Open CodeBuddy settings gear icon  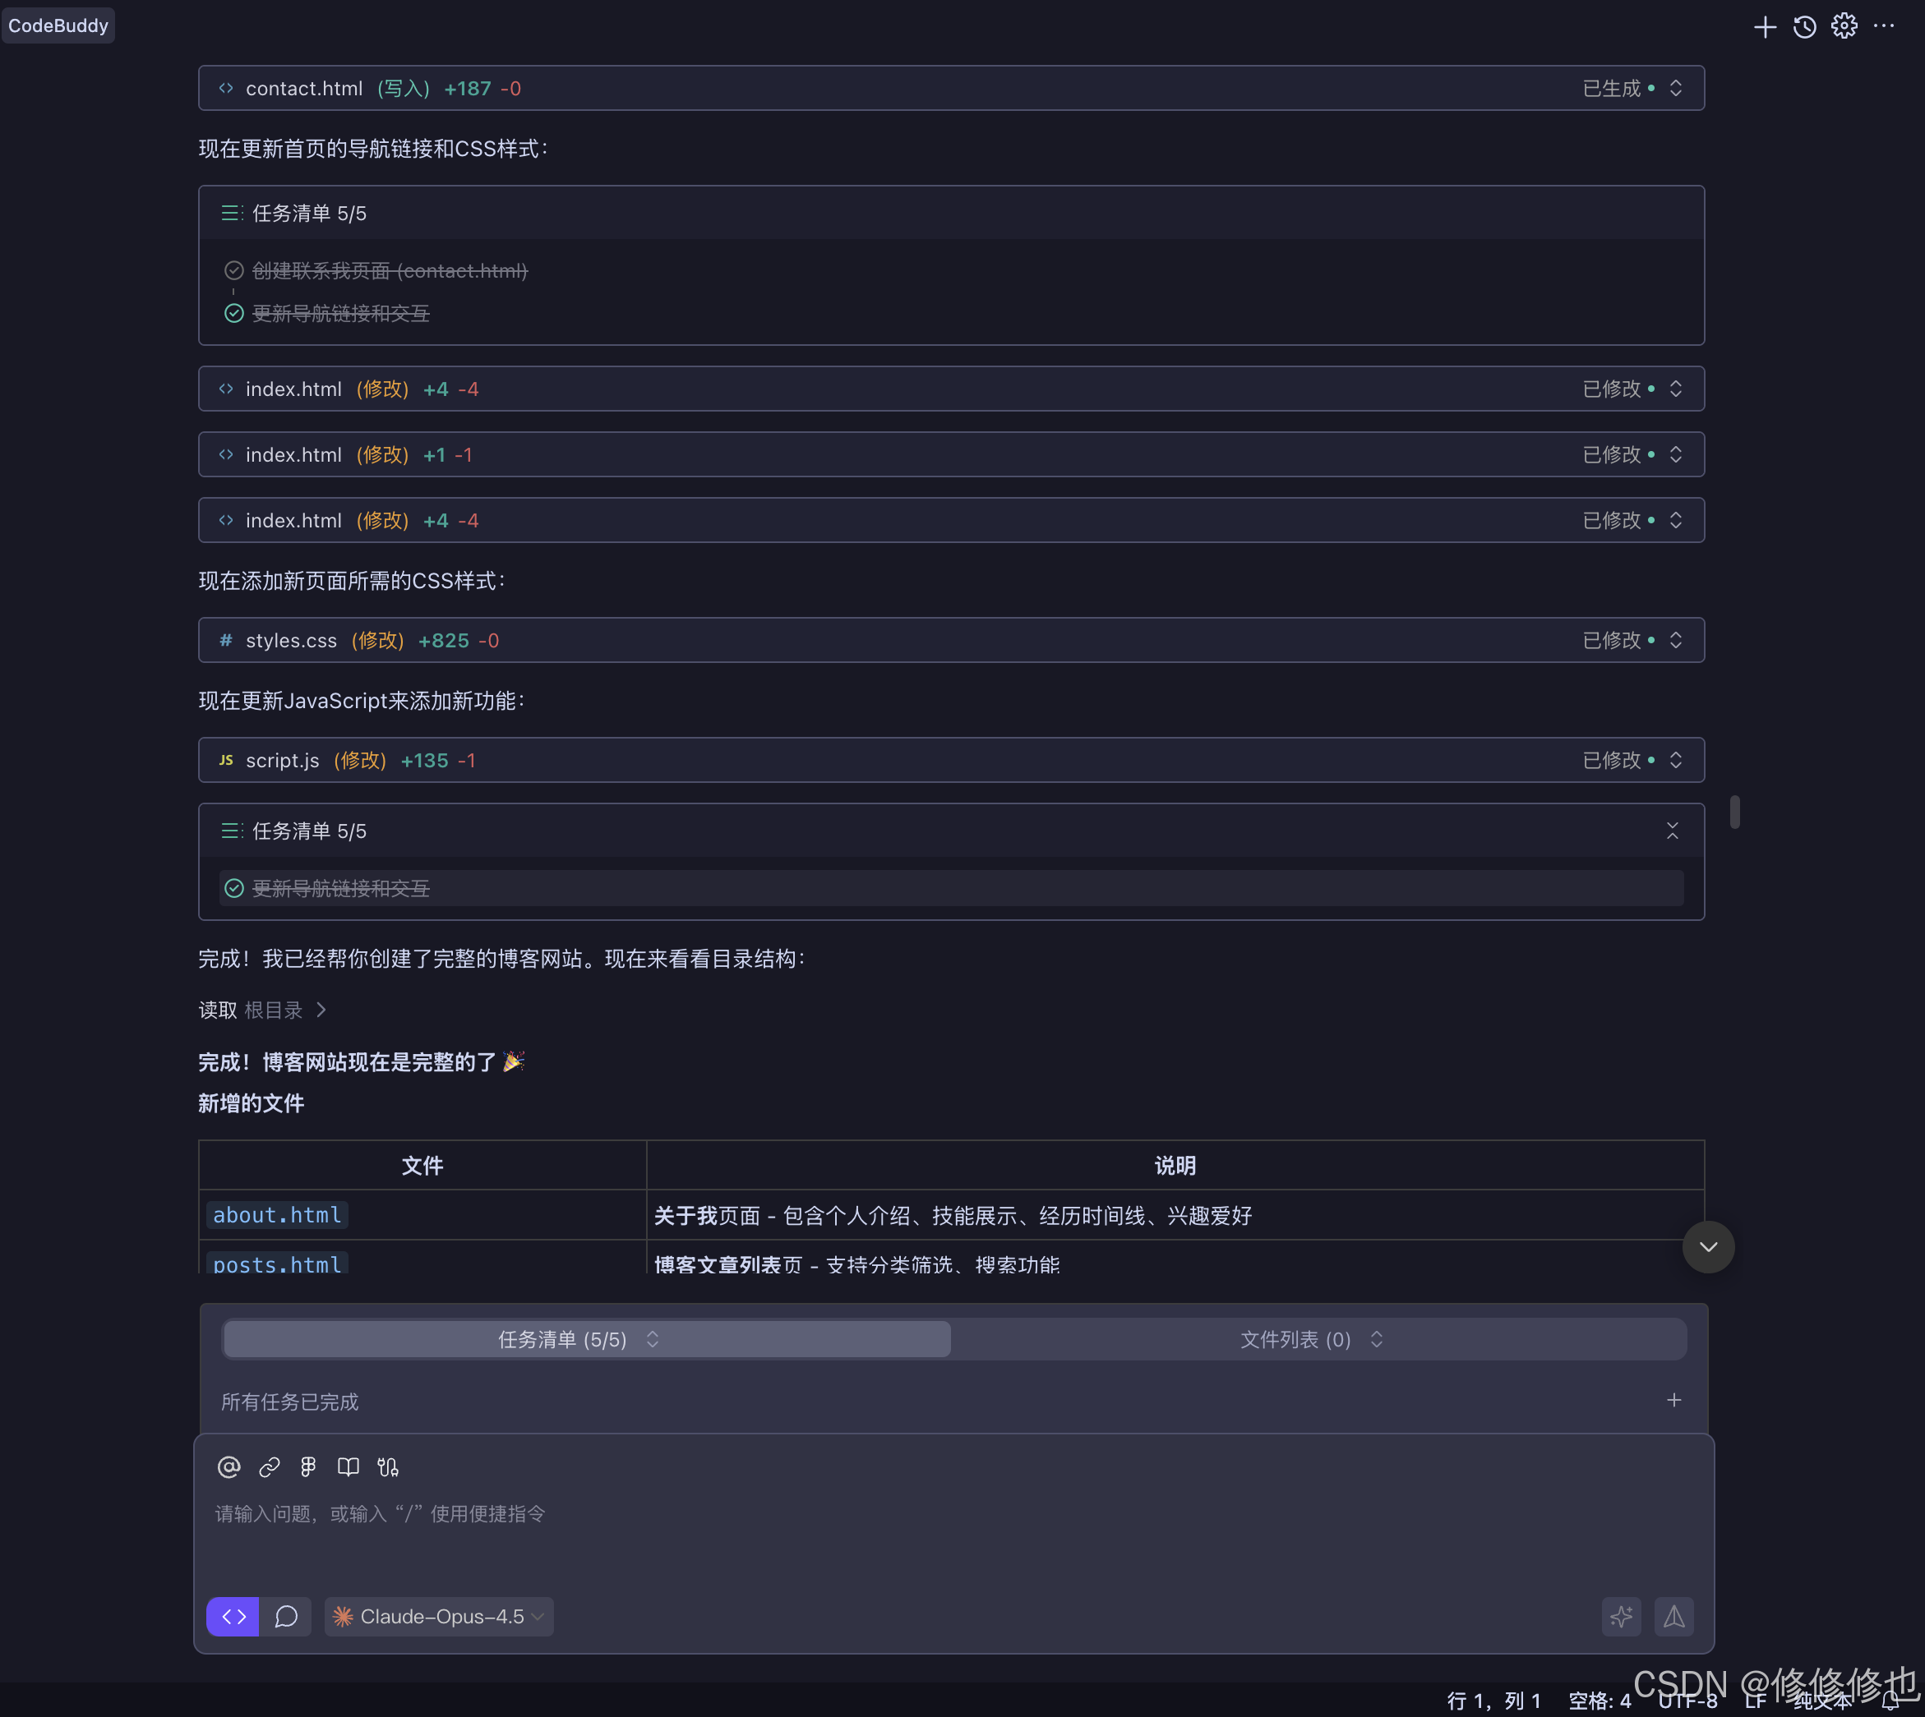pos(1844,26)
